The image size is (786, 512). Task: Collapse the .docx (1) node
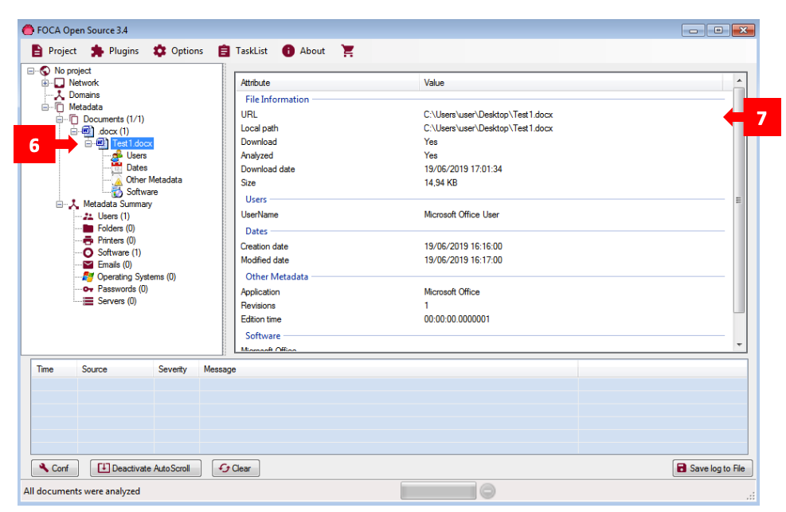click(74, 131)
